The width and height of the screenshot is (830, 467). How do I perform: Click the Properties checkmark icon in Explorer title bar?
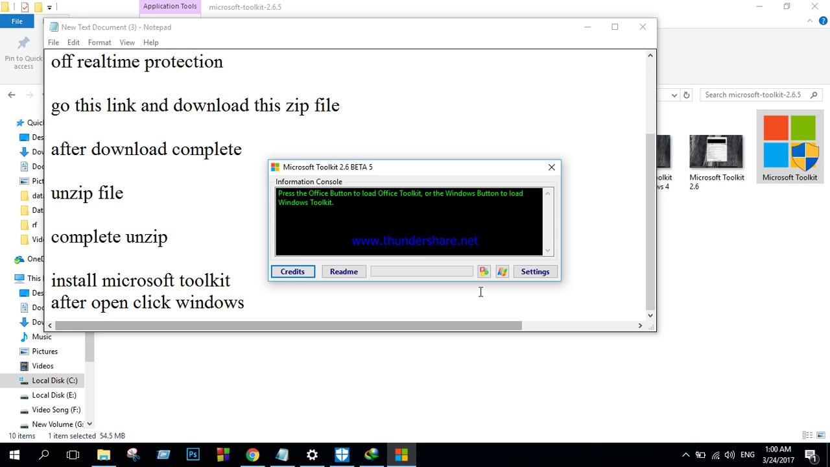(x=25, y=7)
